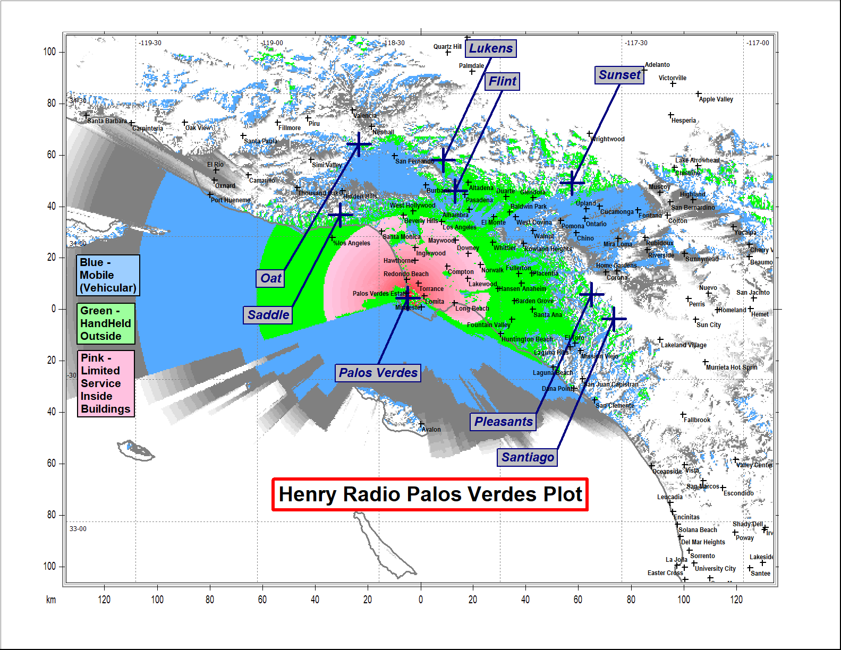Click the Santa Barbara city label
The width and height of the screenshot is (841, 650).
pos(107,121)
